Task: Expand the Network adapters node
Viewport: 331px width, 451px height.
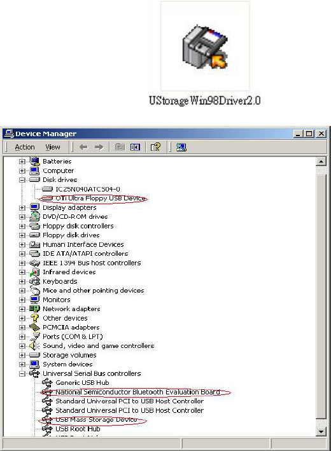Action: [x=22, y=309]
